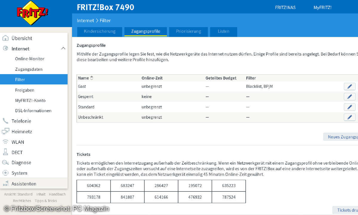Click ticket code 614166
This screenshot has height=215, width=358.
161,197
